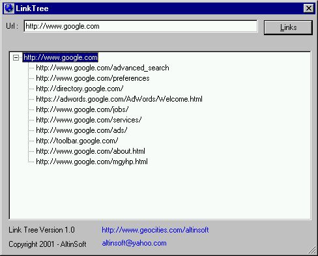Open the geocities.com/altinsoft link
The width and height of the screenshot is (318, 256).
tap(155, 230)
